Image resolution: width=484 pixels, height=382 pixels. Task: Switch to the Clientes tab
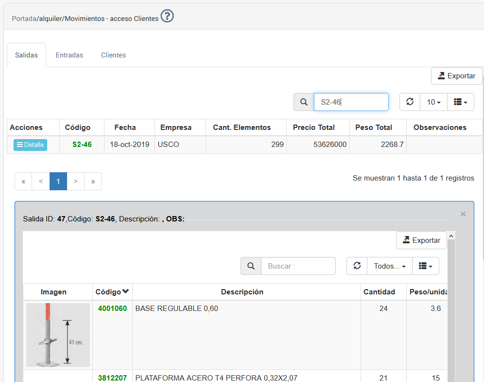113,55
